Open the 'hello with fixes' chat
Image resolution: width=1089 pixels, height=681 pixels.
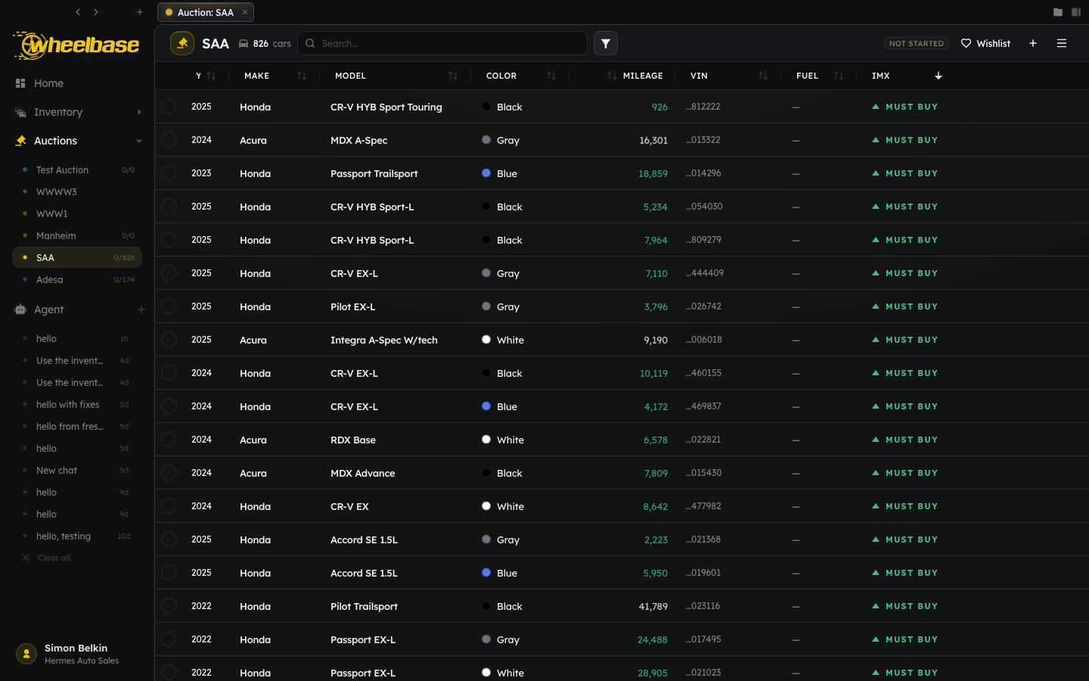77,405
